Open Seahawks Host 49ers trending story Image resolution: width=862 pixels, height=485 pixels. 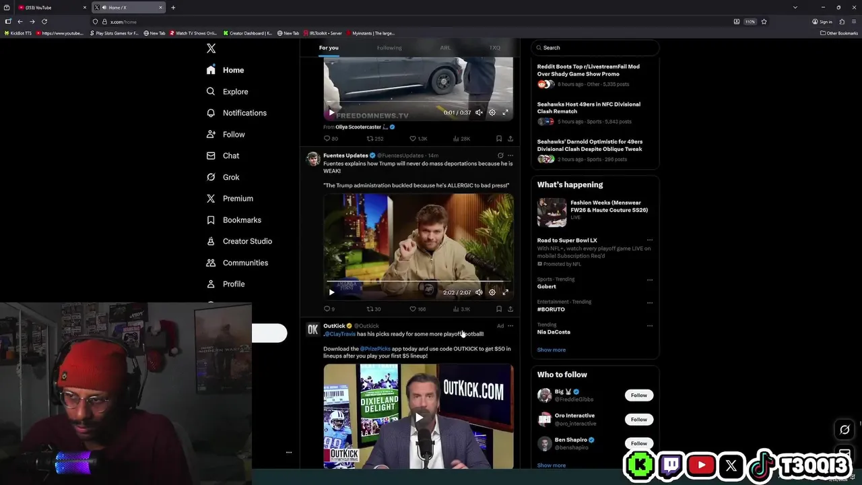coord(589,108)
